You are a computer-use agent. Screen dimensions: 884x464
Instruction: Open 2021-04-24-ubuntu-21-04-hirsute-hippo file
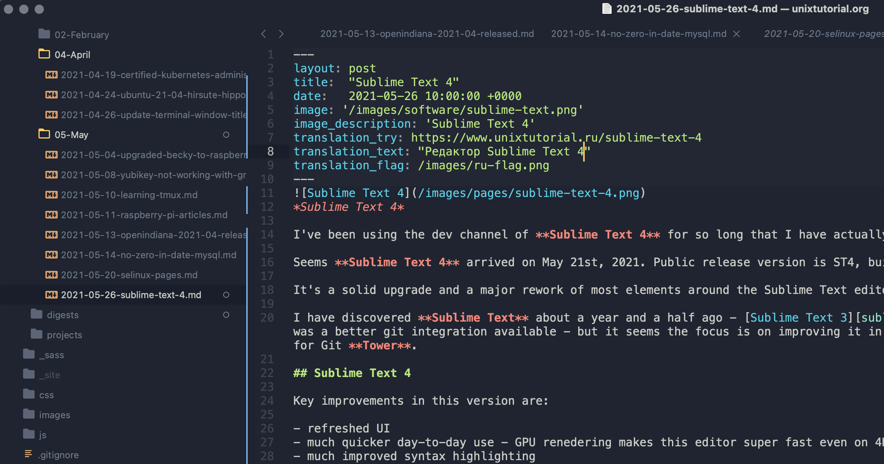(153, 95)
